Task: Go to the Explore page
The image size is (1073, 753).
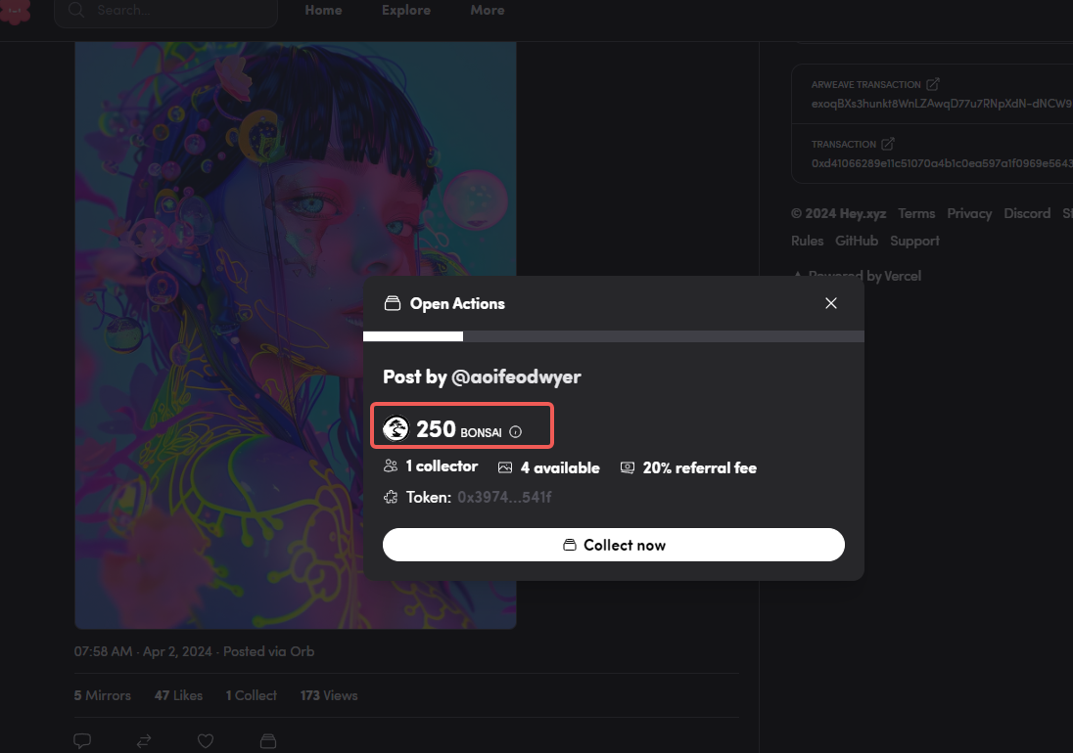Action: (406, 10)
